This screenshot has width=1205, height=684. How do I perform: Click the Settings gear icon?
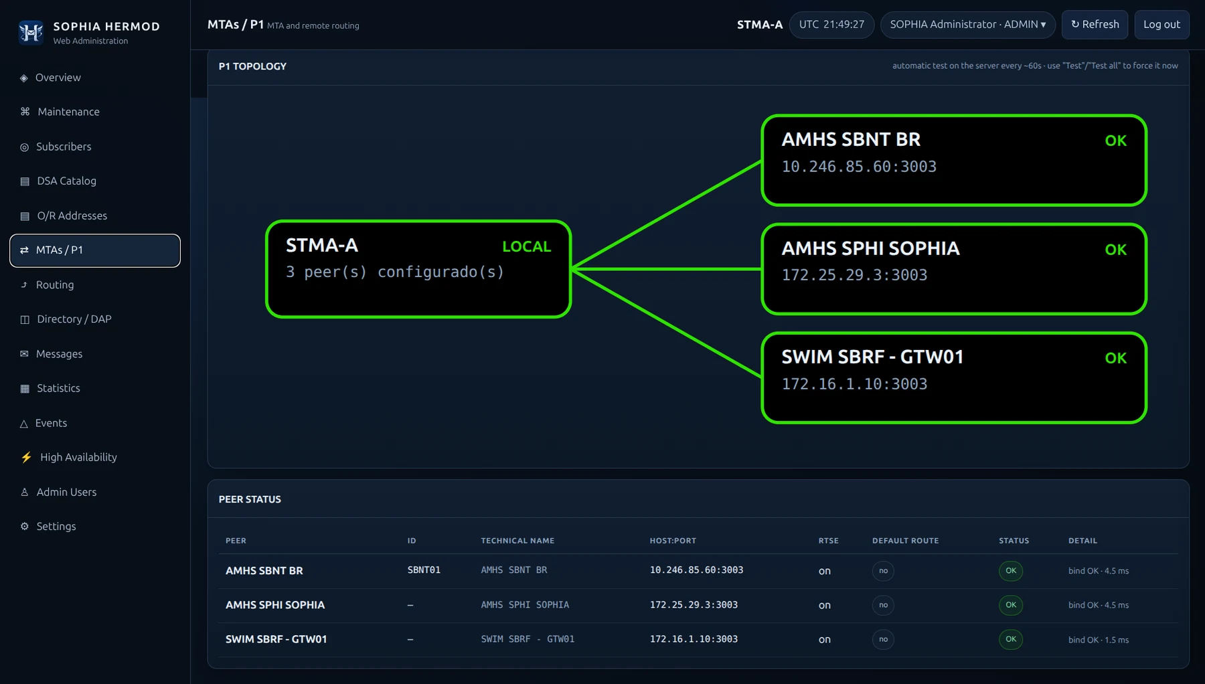click(25, 527)
